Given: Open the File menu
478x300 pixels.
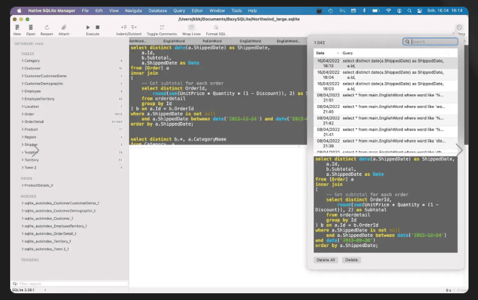Looking at the screenshot, I should 85,11.
